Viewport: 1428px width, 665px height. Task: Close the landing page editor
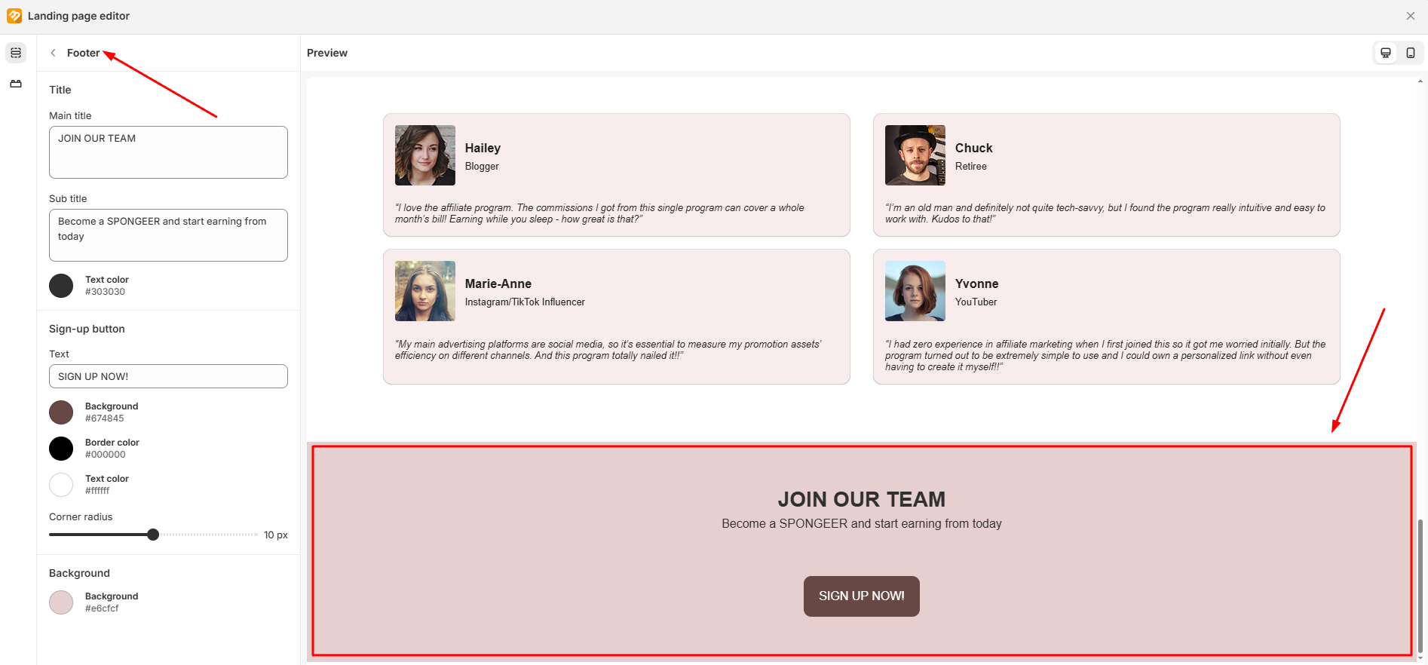coord(1410,16)
